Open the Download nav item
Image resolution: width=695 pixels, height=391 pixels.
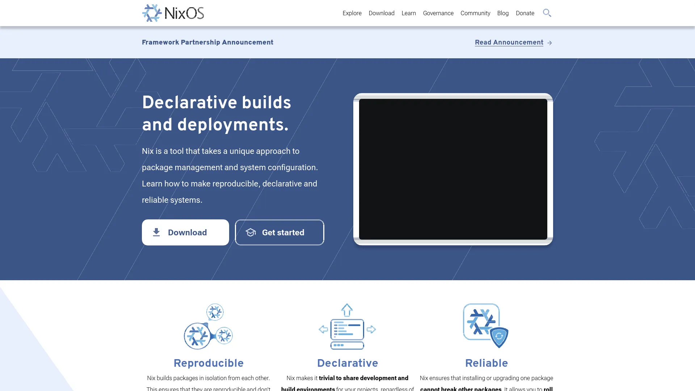click(382, 13)
